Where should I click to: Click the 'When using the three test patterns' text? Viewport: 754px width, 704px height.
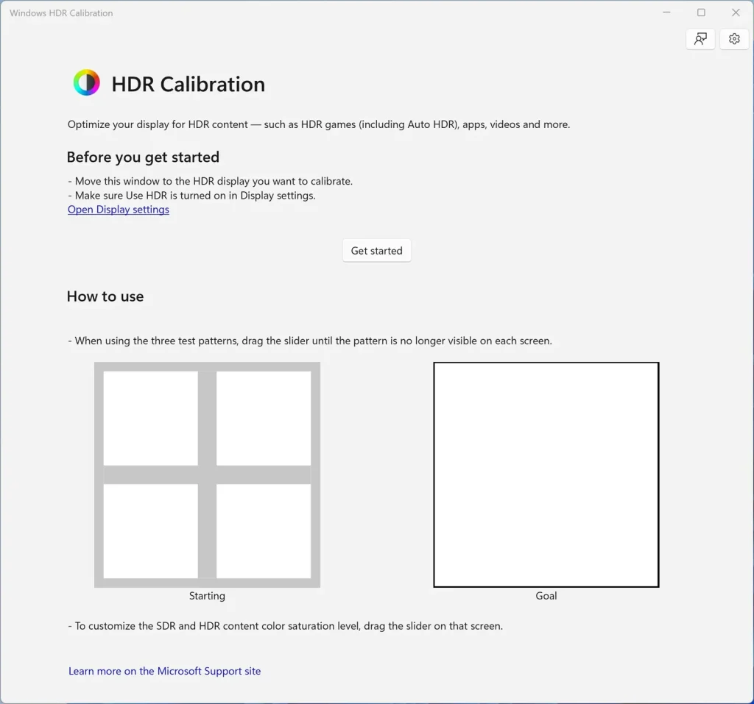(310, 341)
